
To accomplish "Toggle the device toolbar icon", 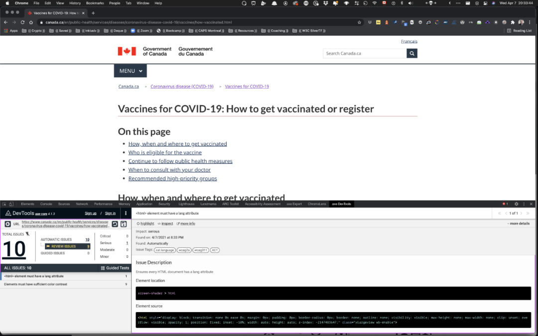I will point(11,204).
